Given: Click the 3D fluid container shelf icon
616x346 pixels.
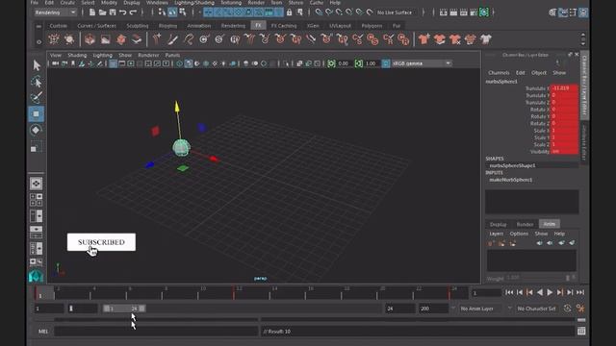Looking at the screenshot, I should click(90, 39).
